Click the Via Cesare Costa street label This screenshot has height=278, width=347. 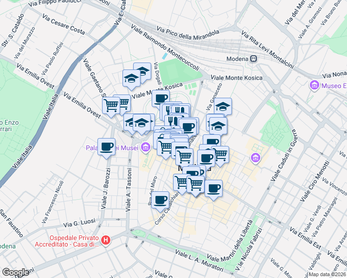[x=64, y=24]
